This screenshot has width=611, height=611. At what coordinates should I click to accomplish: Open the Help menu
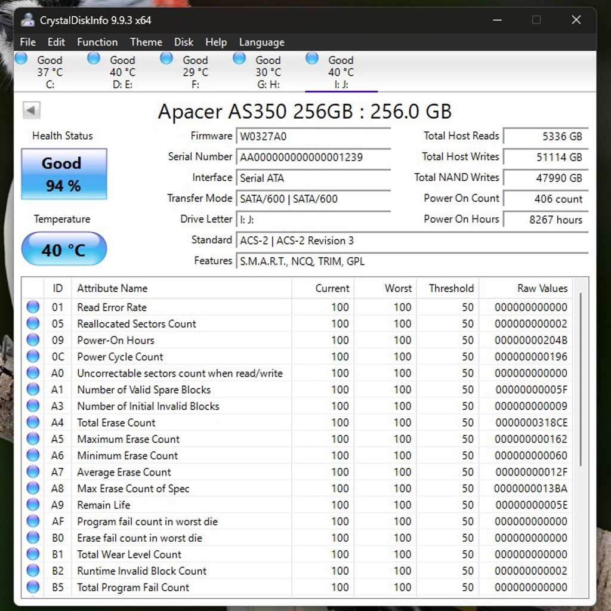point(216,42)
